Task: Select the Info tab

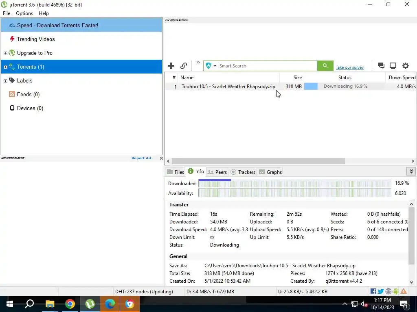Action: pyautogui.click(x=196, y=171)
